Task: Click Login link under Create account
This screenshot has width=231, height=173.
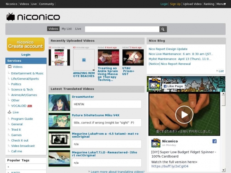Action: [x=26, y=55]
